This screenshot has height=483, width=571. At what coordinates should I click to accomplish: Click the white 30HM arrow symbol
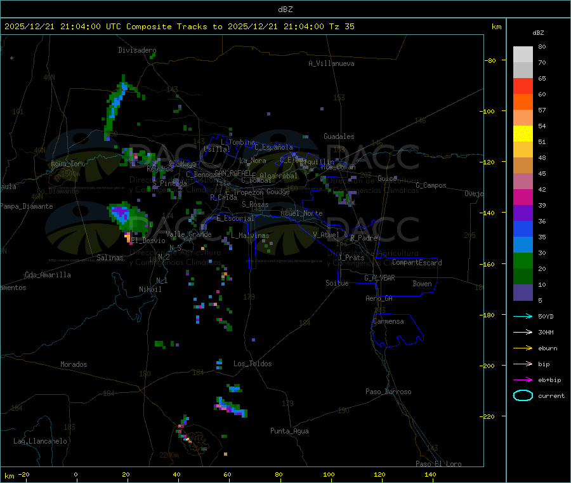pyautogui.click(x=523, y=332)
